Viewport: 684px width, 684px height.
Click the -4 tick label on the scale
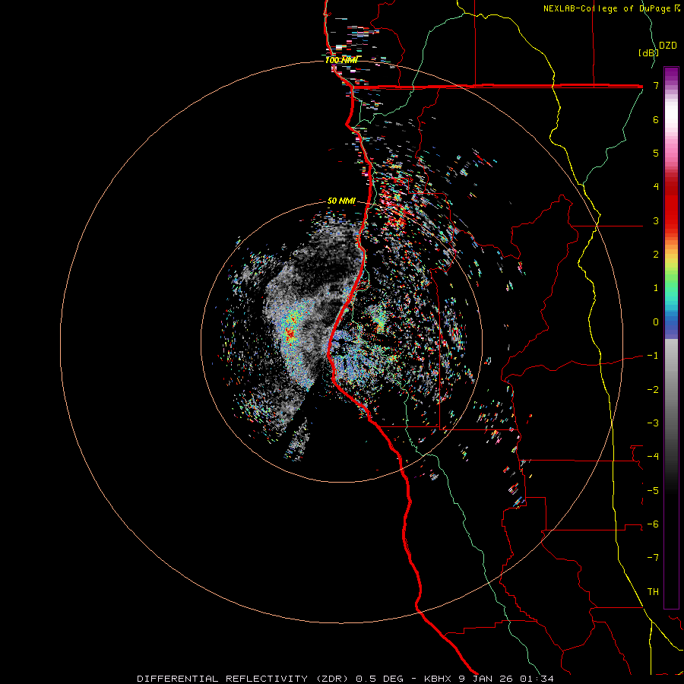pos(653,457)
